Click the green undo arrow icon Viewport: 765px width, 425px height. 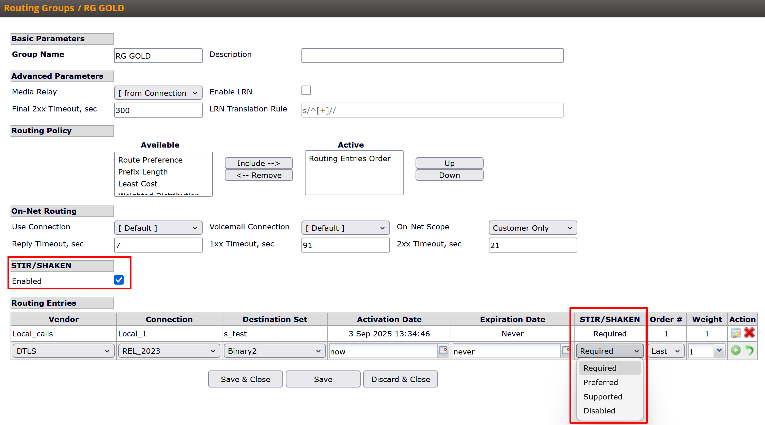[x=749, y=350]
